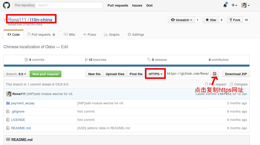Open the README.md file
This screenshot has width=260, height=145.
coord(21,128)
